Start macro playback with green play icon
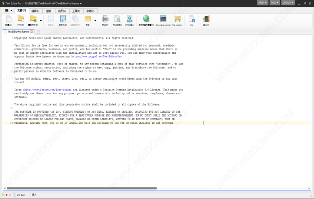Viewport: 314px width, 199px height. [x=3, y=195]
